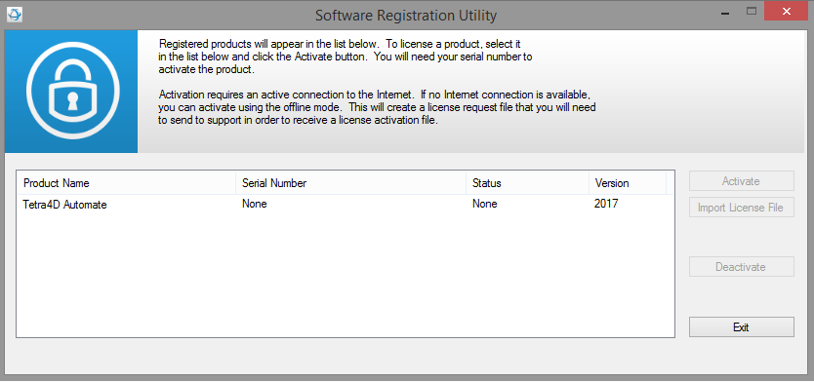Image resolution: width=814 pixels, height=382 pixels.
Task: Exit the registration utility
Action: (742, 327)
